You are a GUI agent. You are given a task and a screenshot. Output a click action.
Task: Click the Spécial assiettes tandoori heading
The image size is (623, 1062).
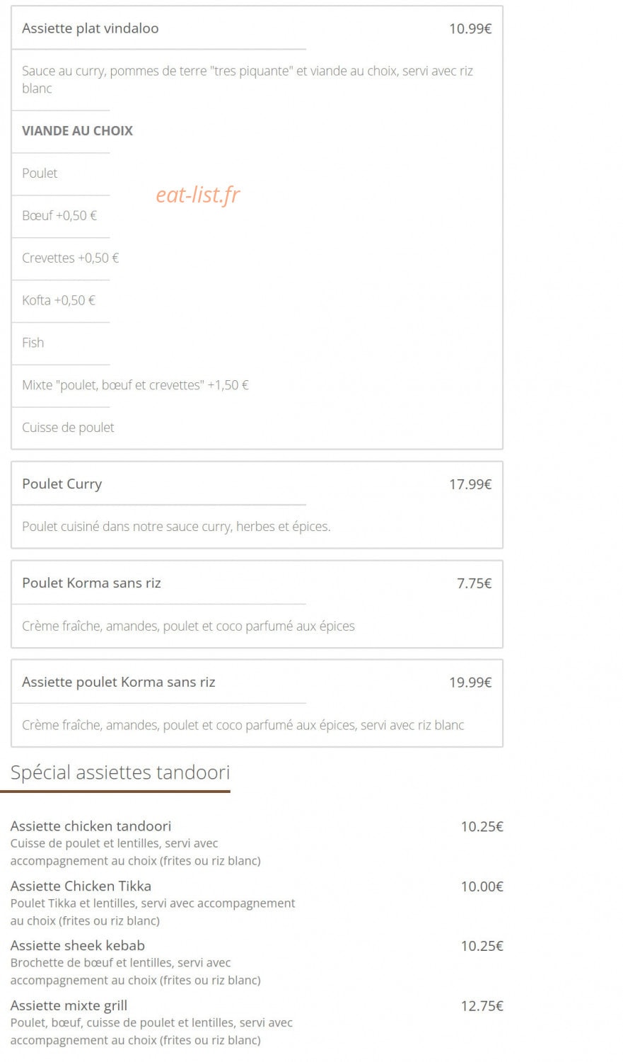click(x=120, y=772)
